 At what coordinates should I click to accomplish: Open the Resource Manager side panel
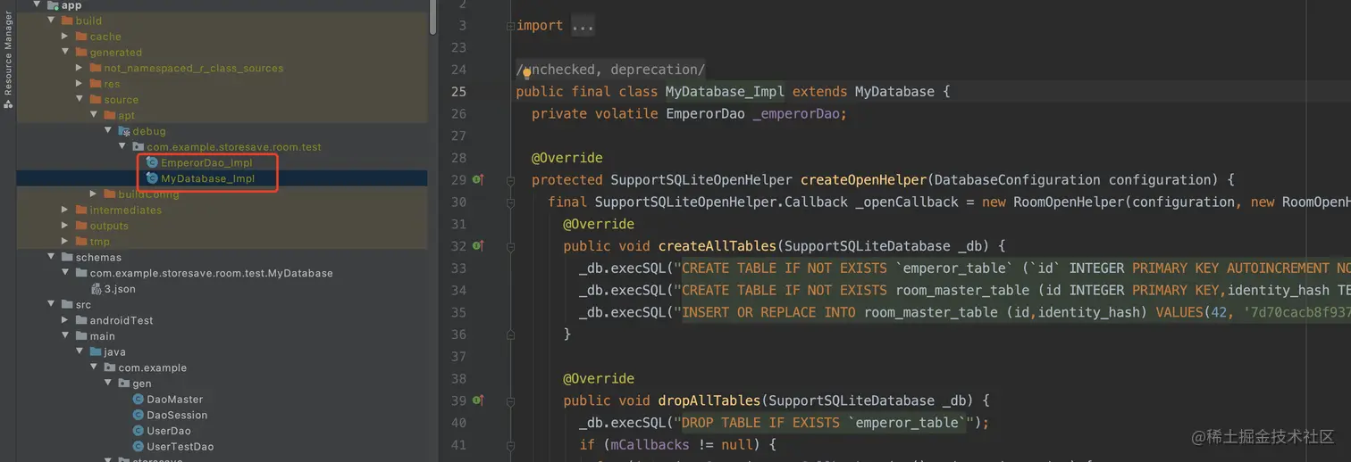click(x=8, y=59)
